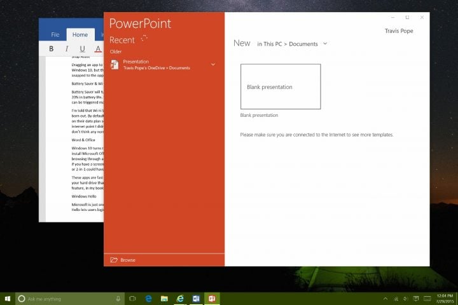The image size is (458, 305).
Task: Toggle Underline in the Word window
Action: pyautogui.click(x=82, y=49)
